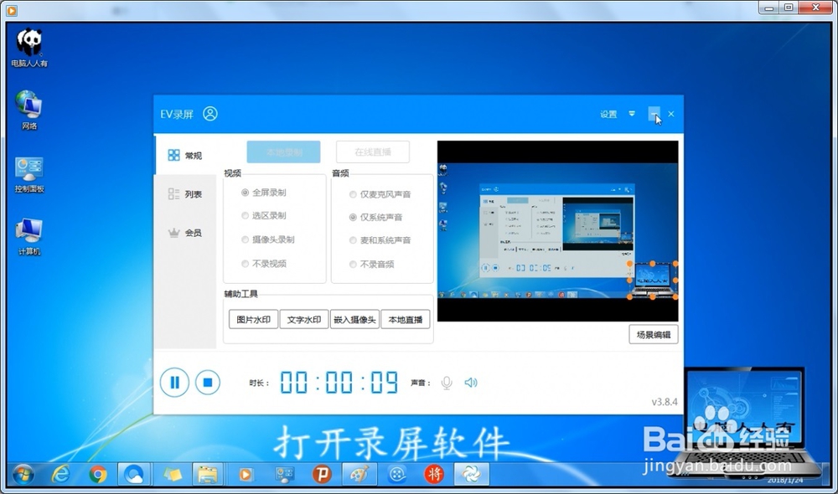Choose 麦和系统声音 audio option
838x494 pixels.
[x=380, y=240]
